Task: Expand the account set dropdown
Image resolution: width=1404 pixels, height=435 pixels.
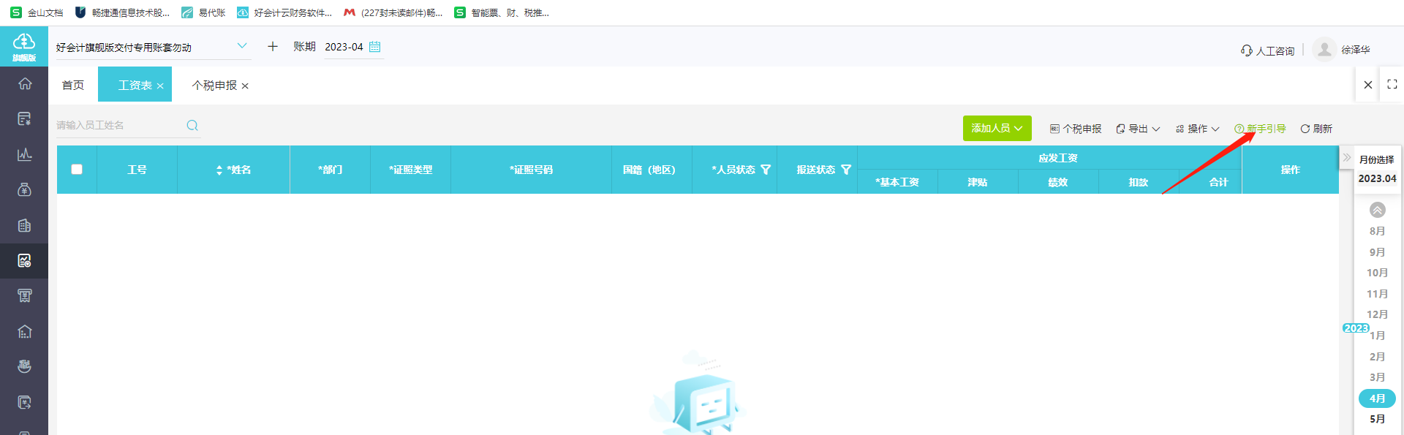Action: click(242, 46)
